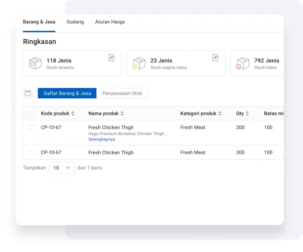Sort by Nama produk column
Screen dimensions: 303x252
click(122, 114)
